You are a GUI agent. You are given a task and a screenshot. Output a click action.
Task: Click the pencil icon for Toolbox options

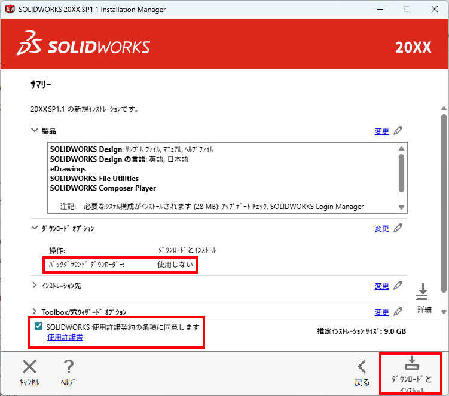coord(398,311)
